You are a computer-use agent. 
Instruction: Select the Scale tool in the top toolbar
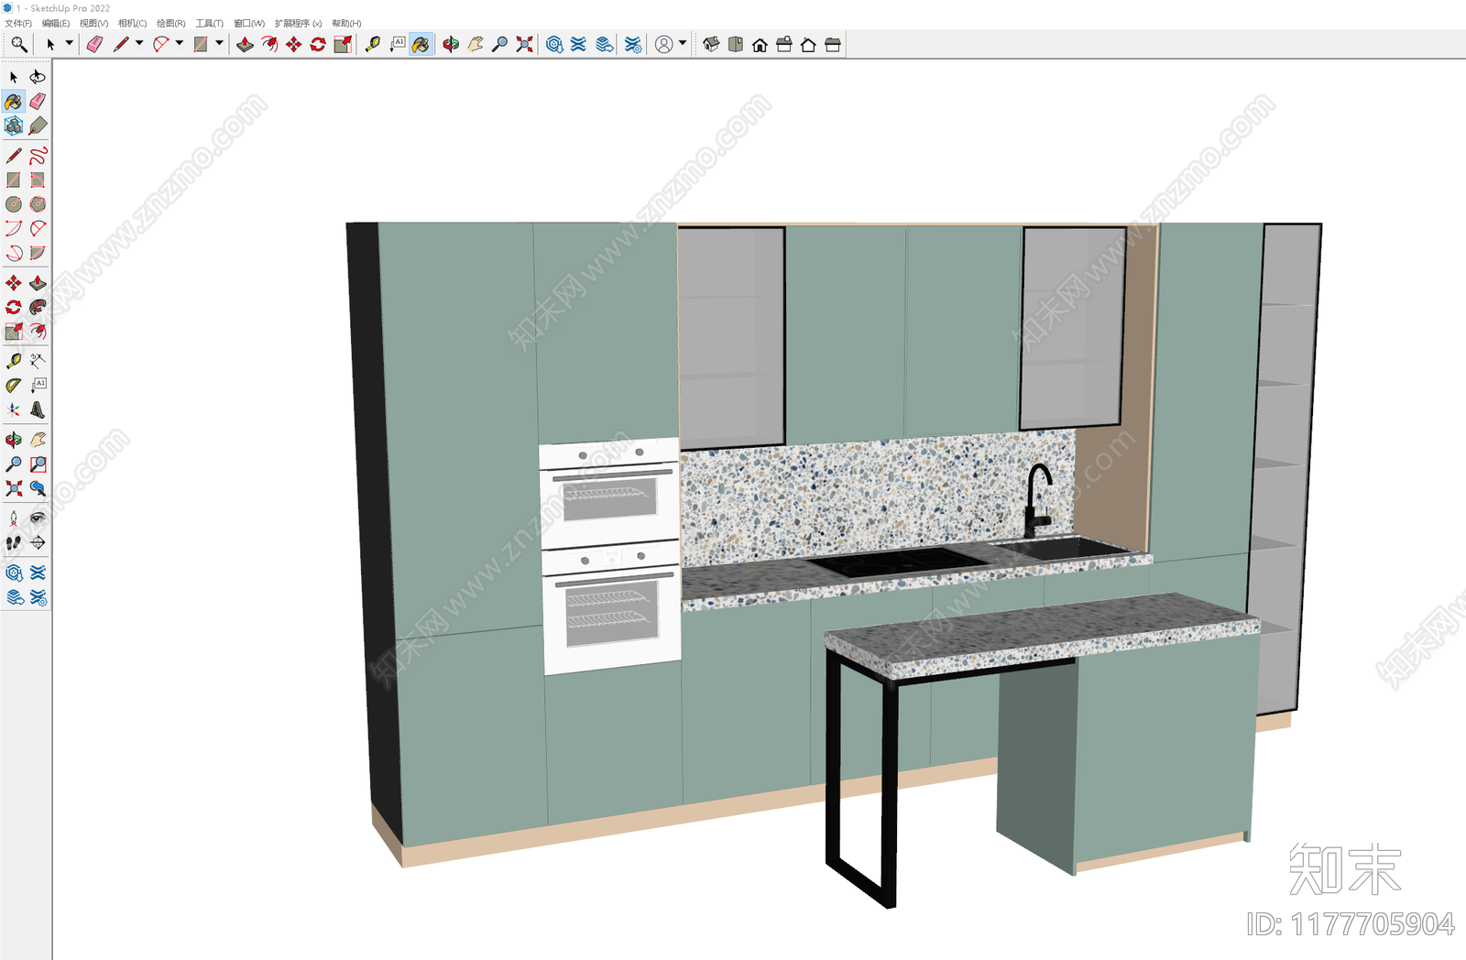tap(343, 44)
